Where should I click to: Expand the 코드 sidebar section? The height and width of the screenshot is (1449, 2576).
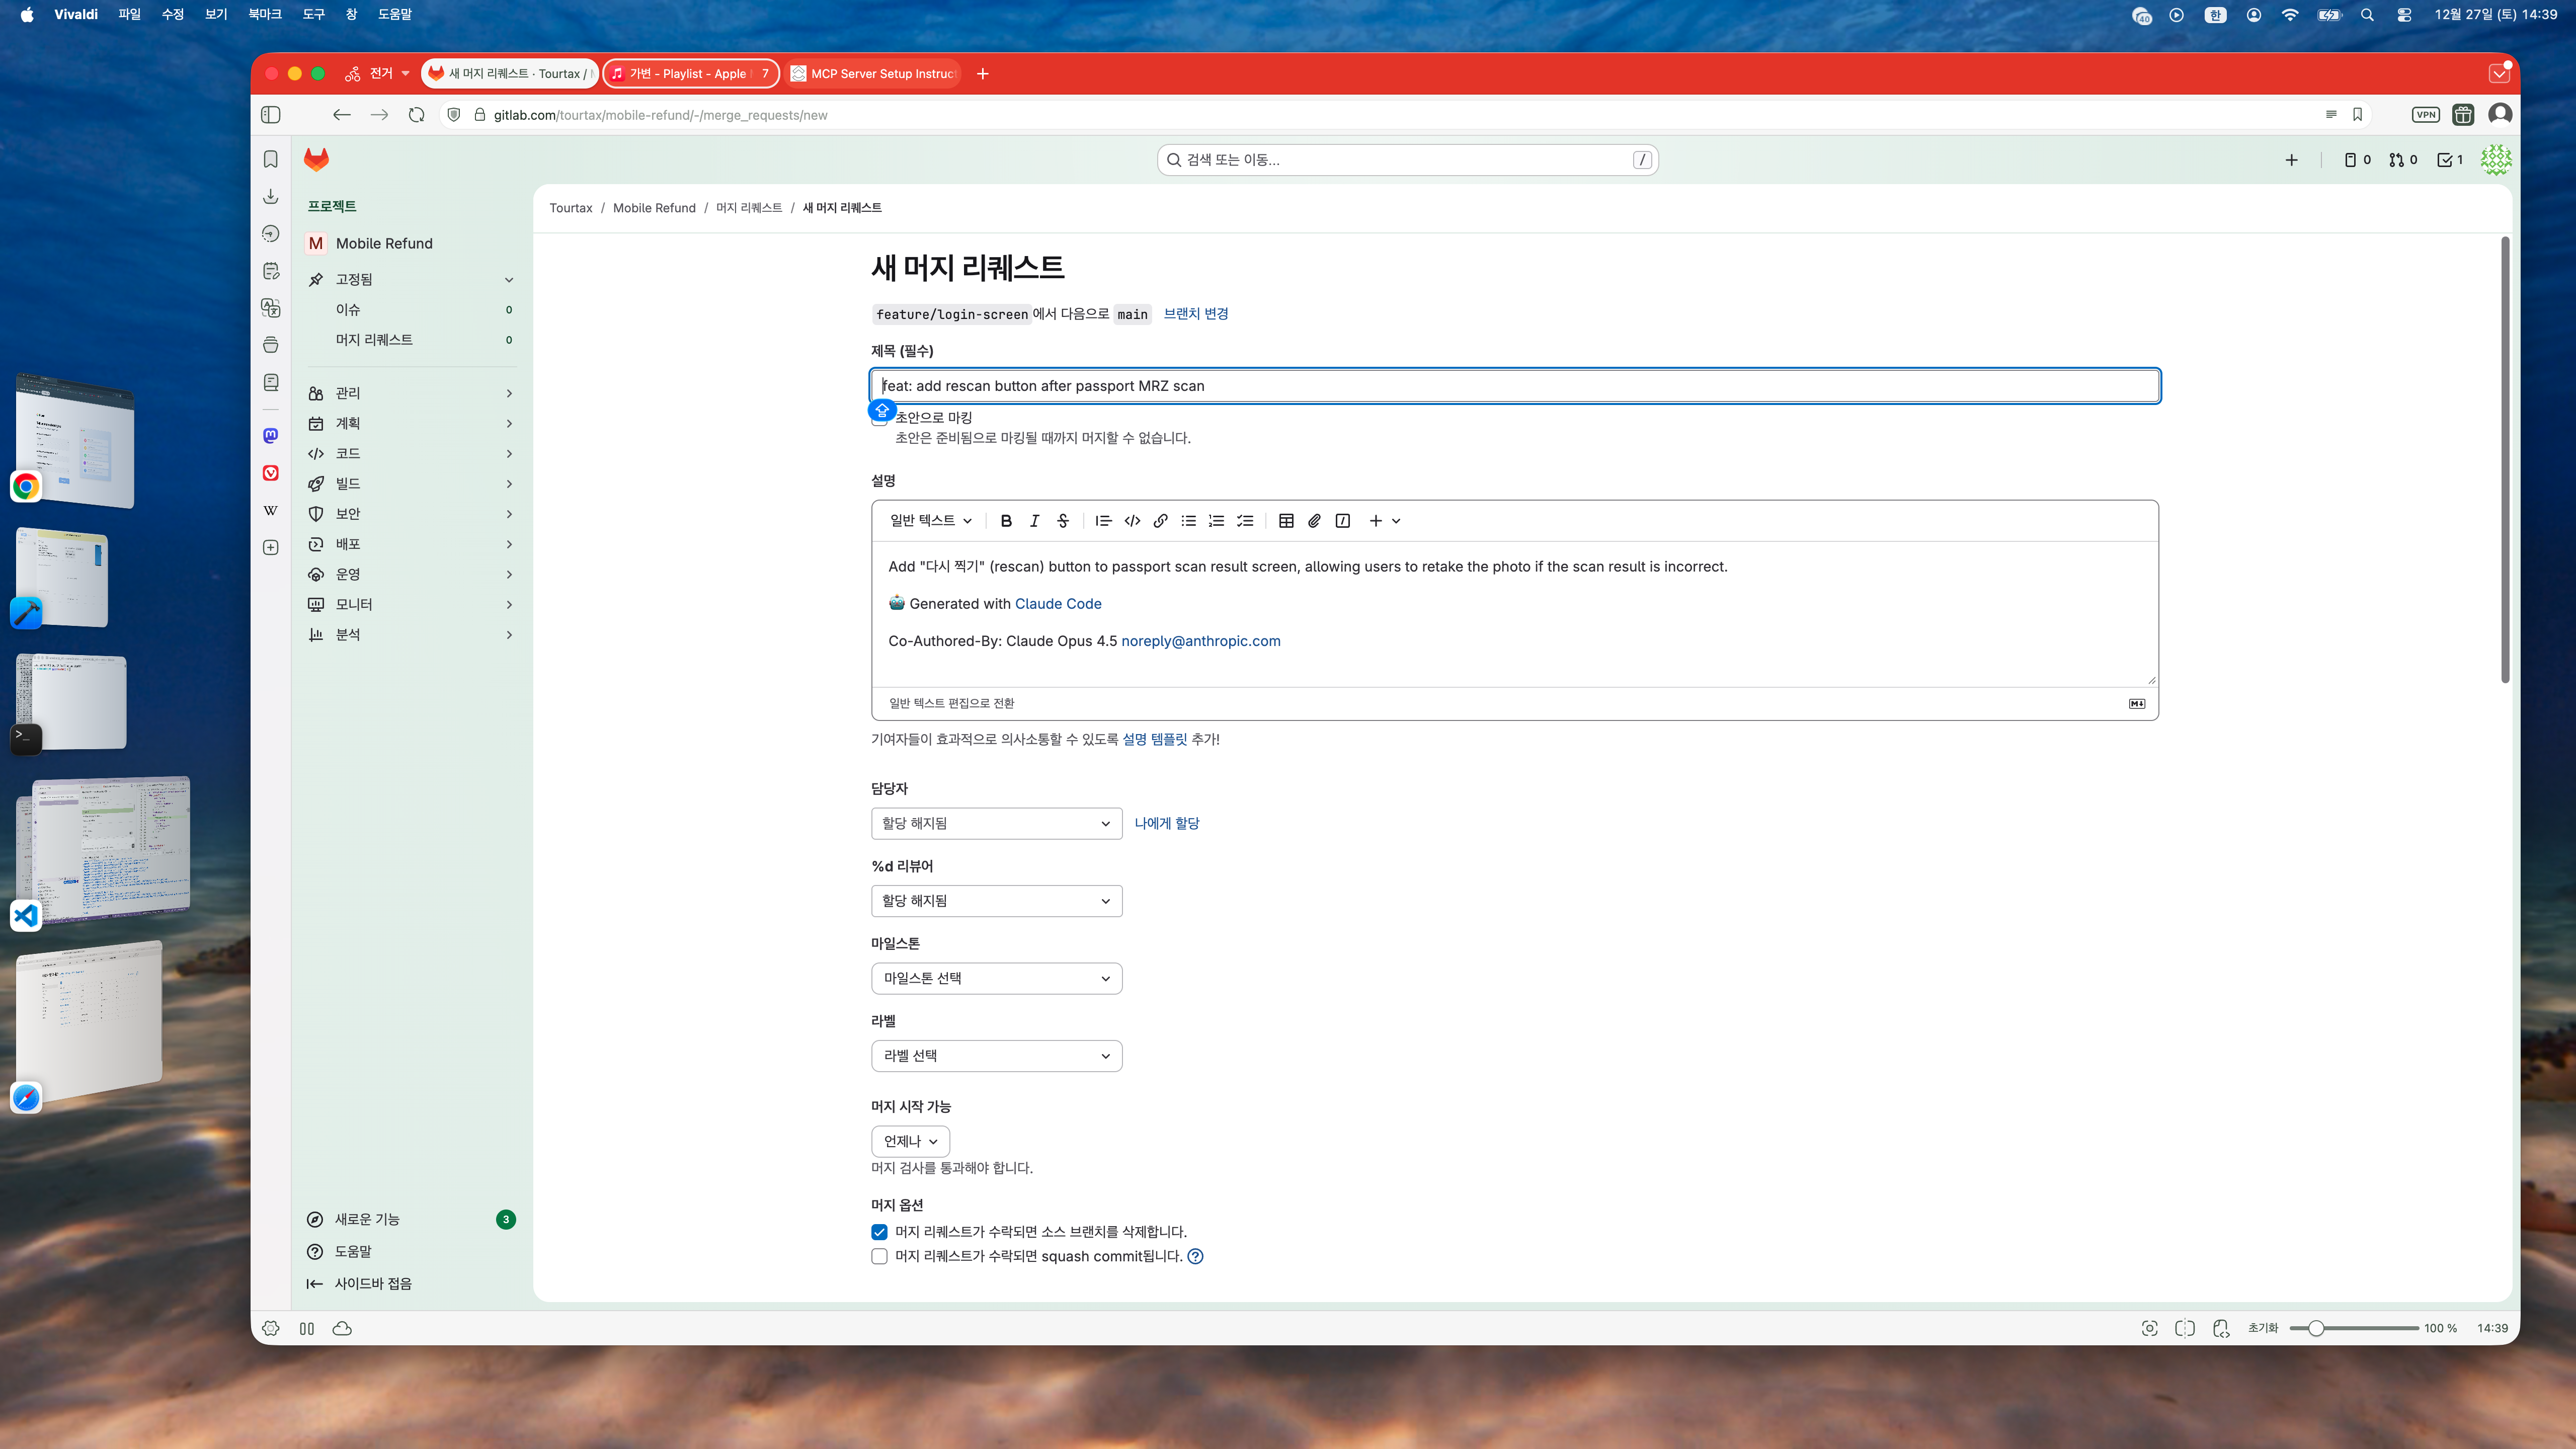click(411, 453)
